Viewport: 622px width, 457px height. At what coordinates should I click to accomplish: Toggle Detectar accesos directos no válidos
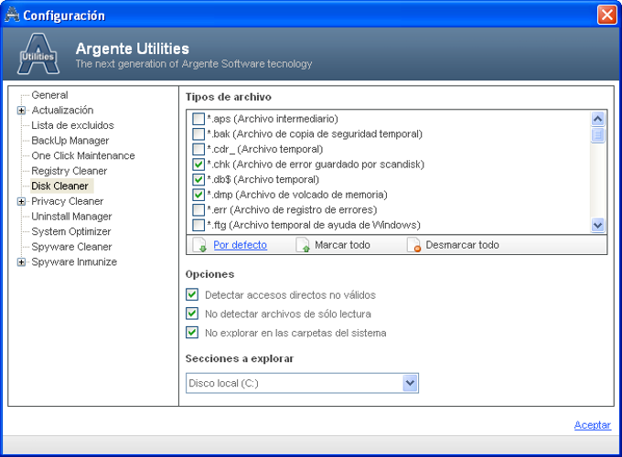click(x=192, y=294)
